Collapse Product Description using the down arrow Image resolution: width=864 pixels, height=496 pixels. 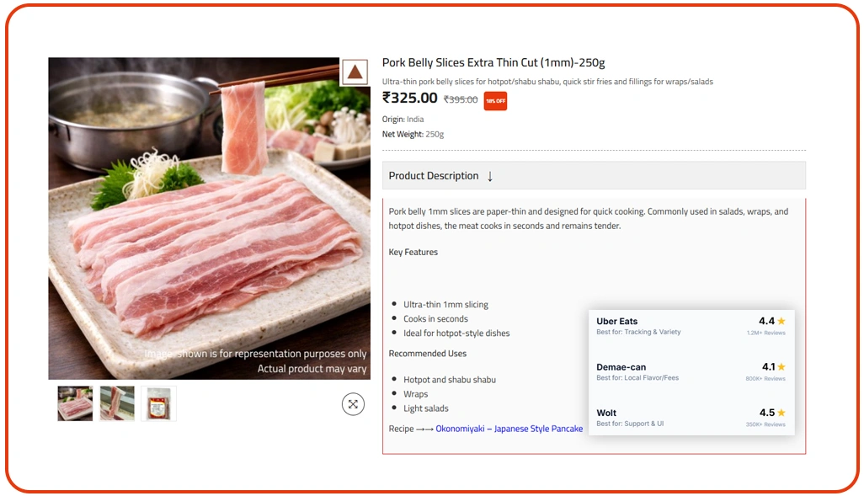[489, 176]
